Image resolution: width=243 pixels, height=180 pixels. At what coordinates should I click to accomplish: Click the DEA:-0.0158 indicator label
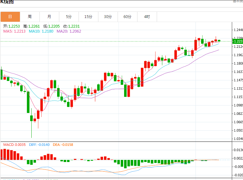click(63, 145)
